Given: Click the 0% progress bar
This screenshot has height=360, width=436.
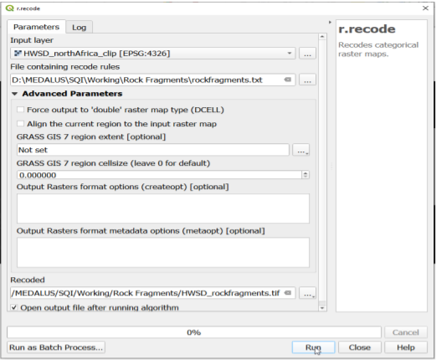Looking at the screenshot, I should coord(194,332).
